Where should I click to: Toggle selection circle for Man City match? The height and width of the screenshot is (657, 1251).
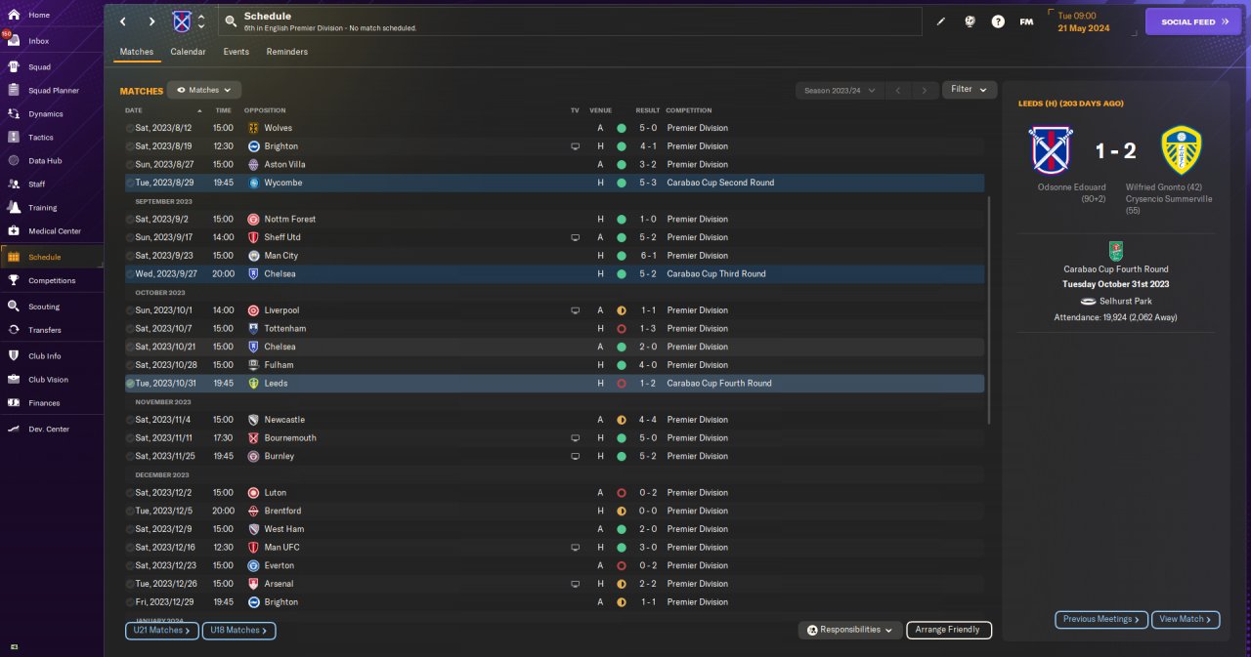click(130, 256)
